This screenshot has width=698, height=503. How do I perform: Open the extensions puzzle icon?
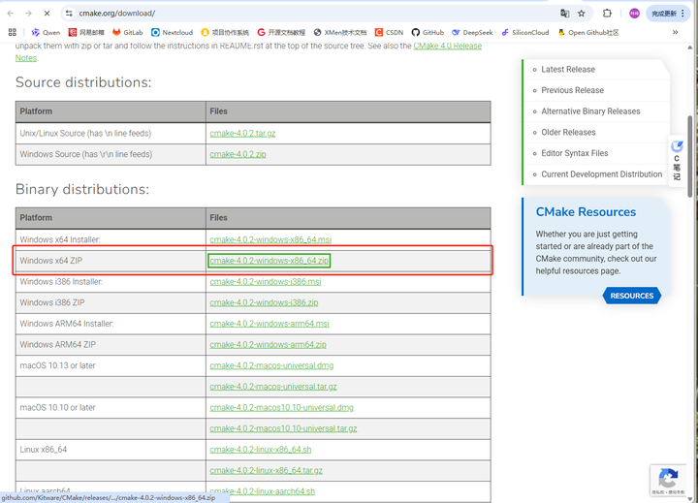[x=607, y=14]
